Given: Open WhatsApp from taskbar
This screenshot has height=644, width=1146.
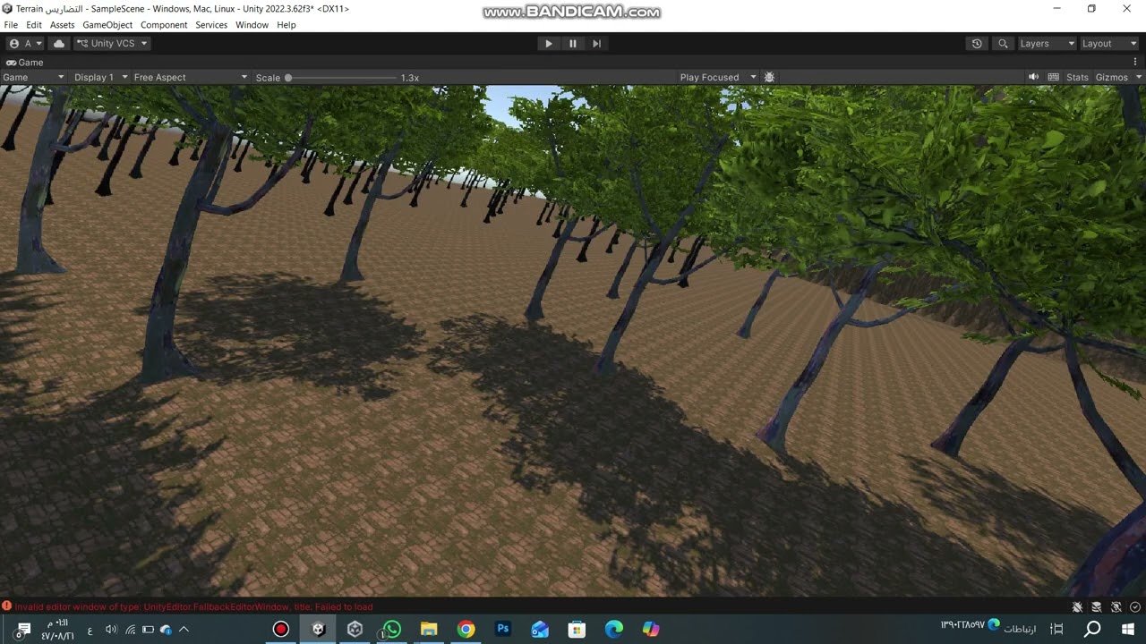Looking at the screenshot, I should (391, 629).
